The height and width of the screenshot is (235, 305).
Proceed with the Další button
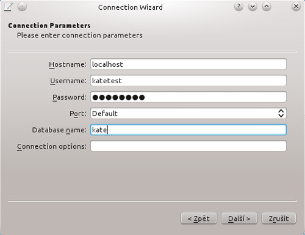[239, 218]
